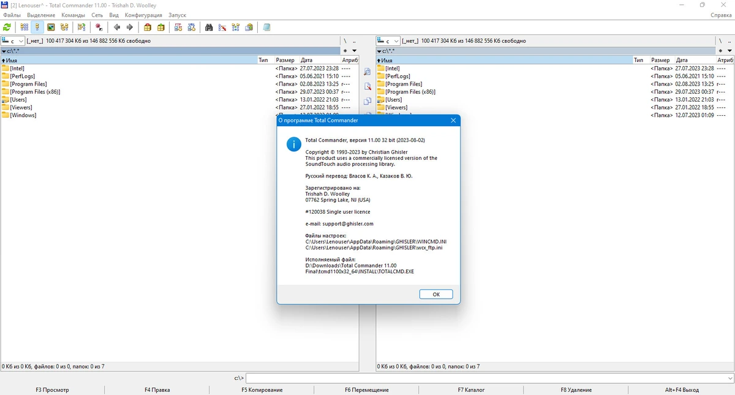Open left panel directory hotlist asterisk
735x395 pixels.
(345, 51)
